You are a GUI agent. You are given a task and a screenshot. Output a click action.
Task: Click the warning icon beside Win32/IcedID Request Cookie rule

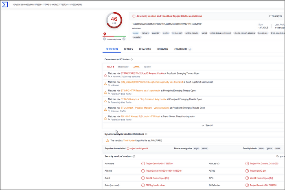pyautogui.click(x=105, y=75)
